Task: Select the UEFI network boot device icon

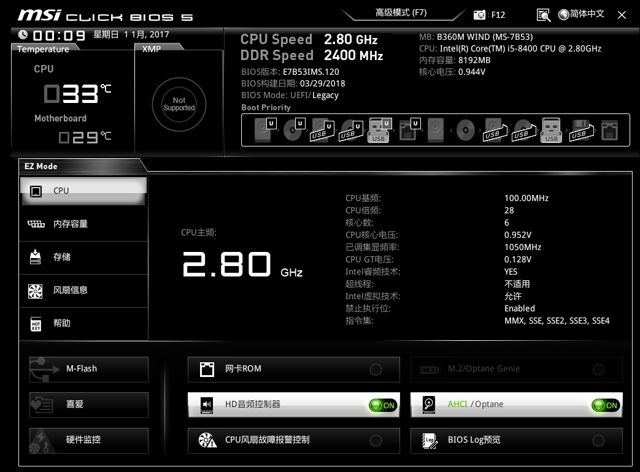Action: coord(409,129)
